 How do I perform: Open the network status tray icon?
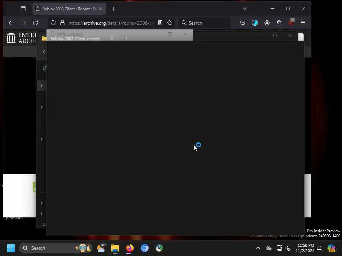[x=280, y=248]
